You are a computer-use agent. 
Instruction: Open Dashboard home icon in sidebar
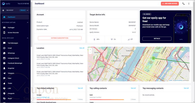4,17
